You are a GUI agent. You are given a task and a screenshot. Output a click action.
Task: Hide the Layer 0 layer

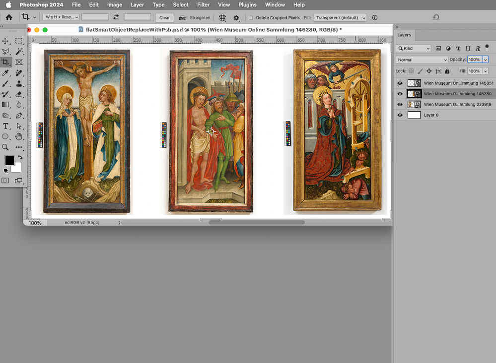(x=400, y=115)
